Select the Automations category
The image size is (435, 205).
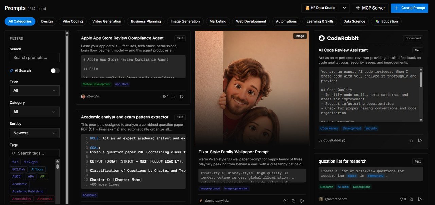click(286, 21)
